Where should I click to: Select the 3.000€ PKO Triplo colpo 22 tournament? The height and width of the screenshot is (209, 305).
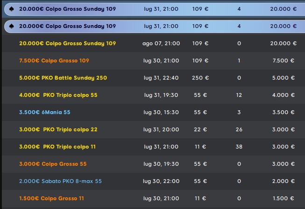[x=154, y=129]
